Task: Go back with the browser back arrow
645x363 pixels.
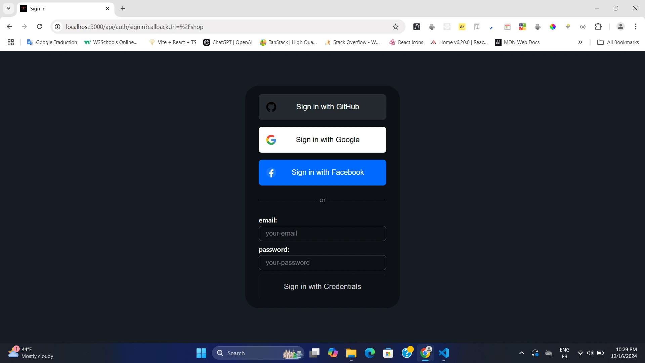Action: (x=9, y=27)
